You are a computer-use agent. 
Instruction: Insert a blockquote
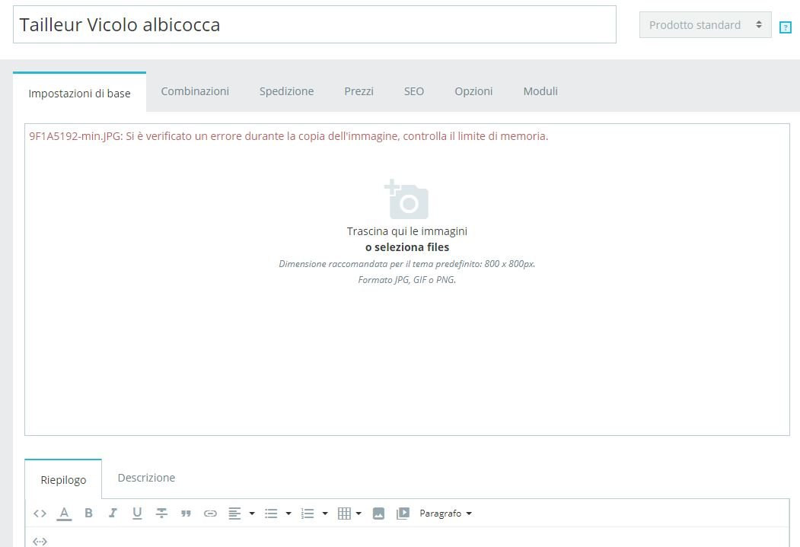pyautogui.click(x=186, y=514)
